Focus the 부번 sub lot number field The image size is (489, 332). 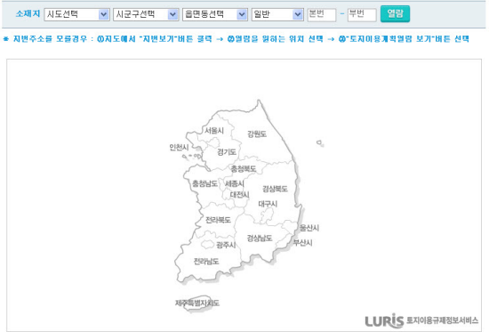pos(362,14)
